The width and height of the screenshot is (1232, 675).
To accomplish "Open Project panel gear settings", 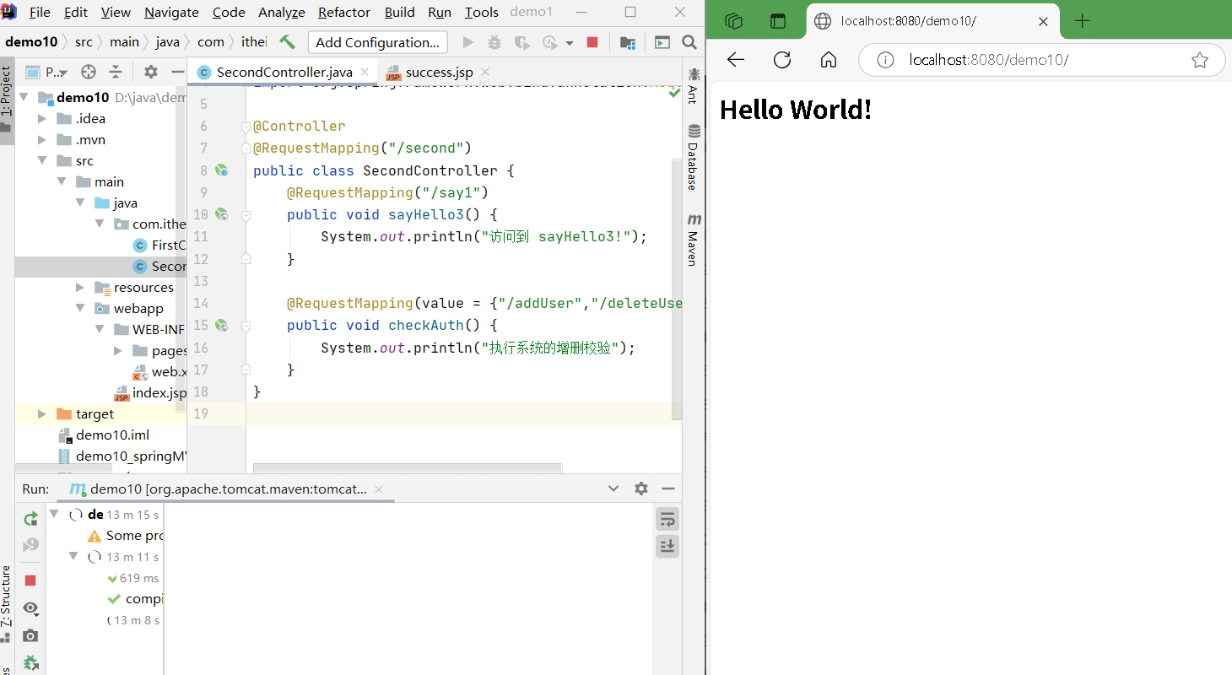I will (x=150, y=72).
